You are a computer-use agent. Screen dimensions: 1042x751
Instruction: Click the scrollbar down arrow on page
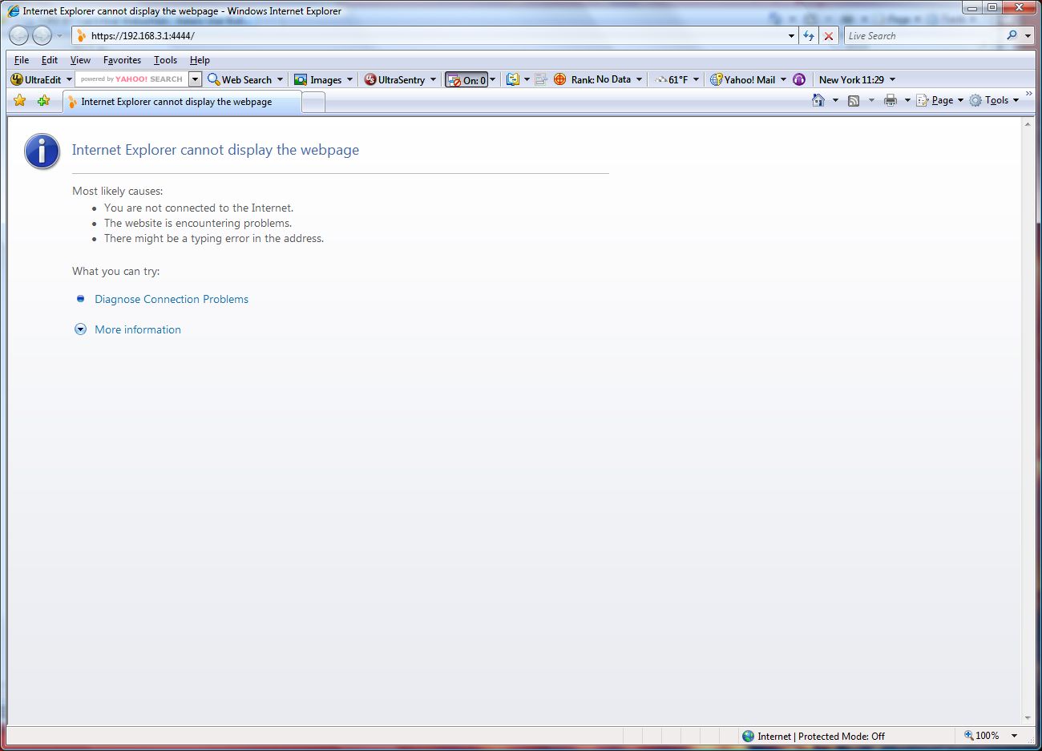click(1028, 718)
